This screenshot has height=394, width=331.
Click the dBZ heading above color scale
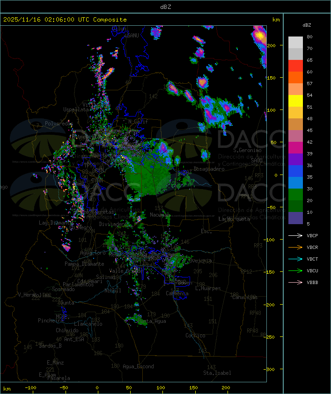pyautogui.click(x=307, y=25)
